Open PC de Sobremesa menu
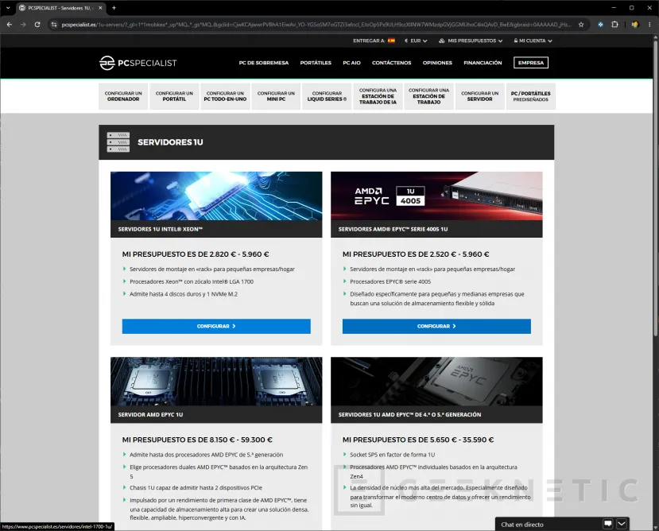Screen dimensions: 659x531 263,63
